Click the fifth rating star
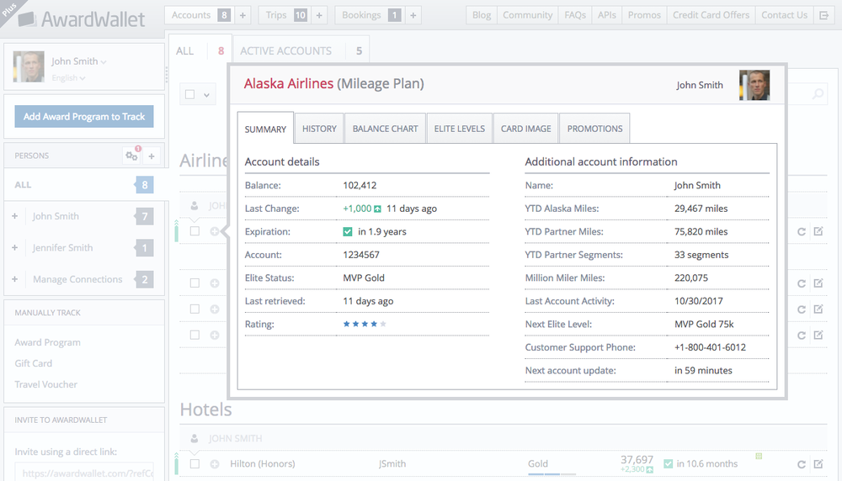842x481 pixels. point(383,324)
